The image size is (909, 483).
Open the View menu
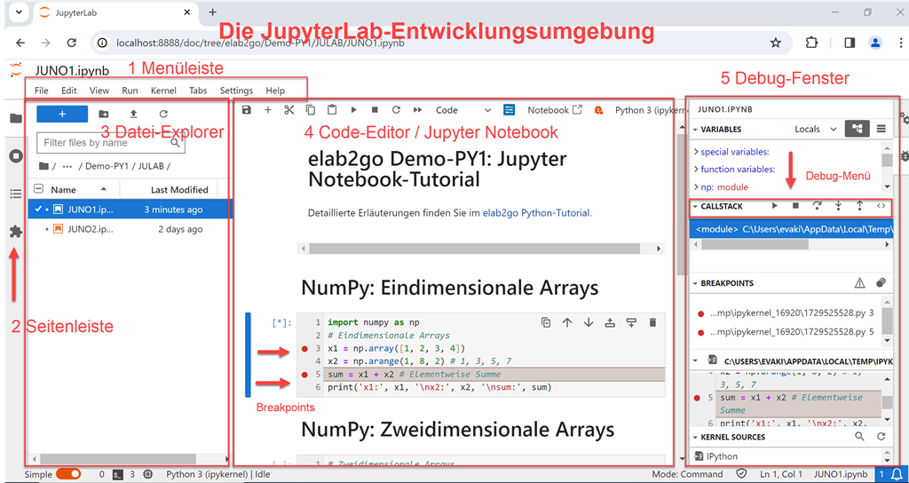99,91
